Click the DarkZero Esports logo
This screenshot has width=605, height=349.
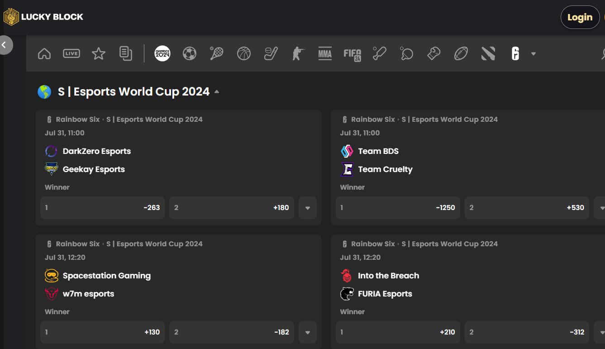point(52,151)
